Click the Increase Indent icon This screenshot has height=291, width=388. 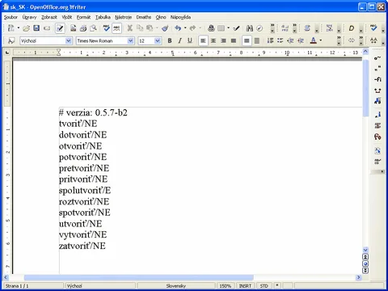coord(301,40)
